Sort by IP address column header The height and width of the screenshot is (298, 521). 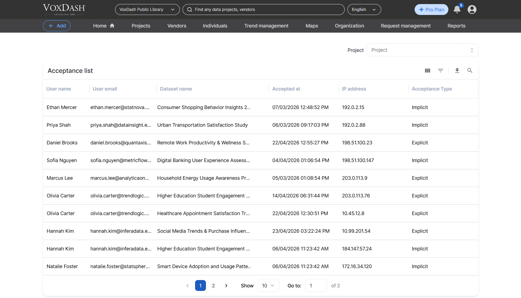click(x=354, y=89)
